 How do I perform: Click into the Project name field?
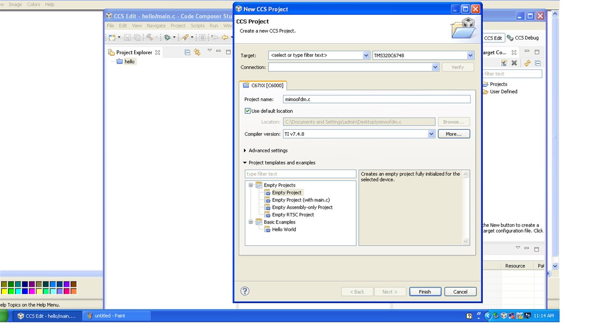377,99
